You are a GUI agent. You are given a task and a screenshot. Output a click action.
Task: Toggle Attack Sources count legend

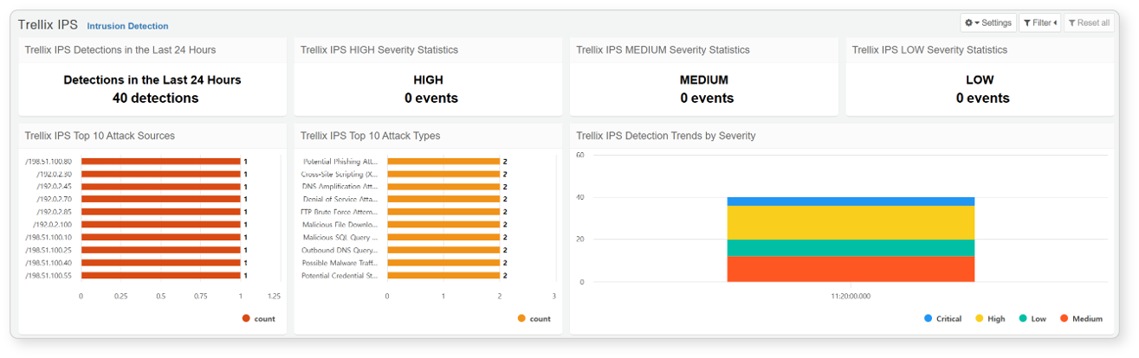[258, 319]
